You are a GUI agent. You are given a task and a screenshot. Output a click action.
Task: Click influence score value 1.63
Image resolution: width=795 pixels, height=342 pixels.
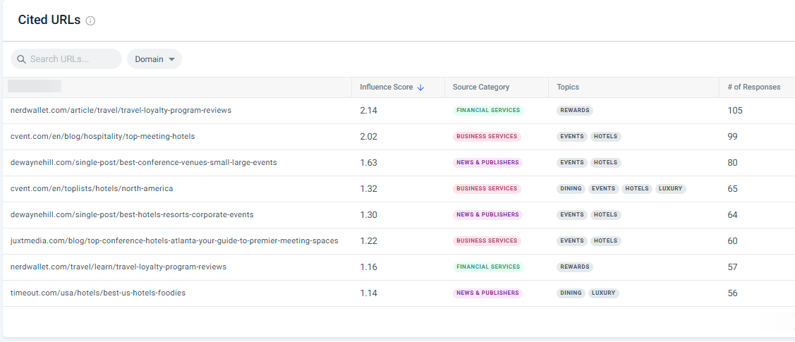click(369, 163)
